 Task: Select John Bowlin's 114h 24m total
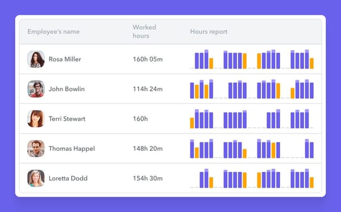click(148, 89)
